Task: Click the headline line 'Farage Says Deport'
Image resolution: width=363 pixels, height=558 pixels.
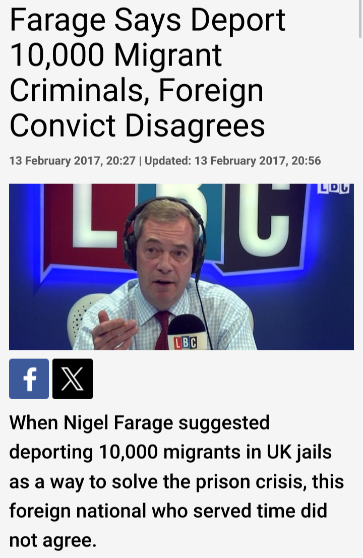Action: click(147, 20)
